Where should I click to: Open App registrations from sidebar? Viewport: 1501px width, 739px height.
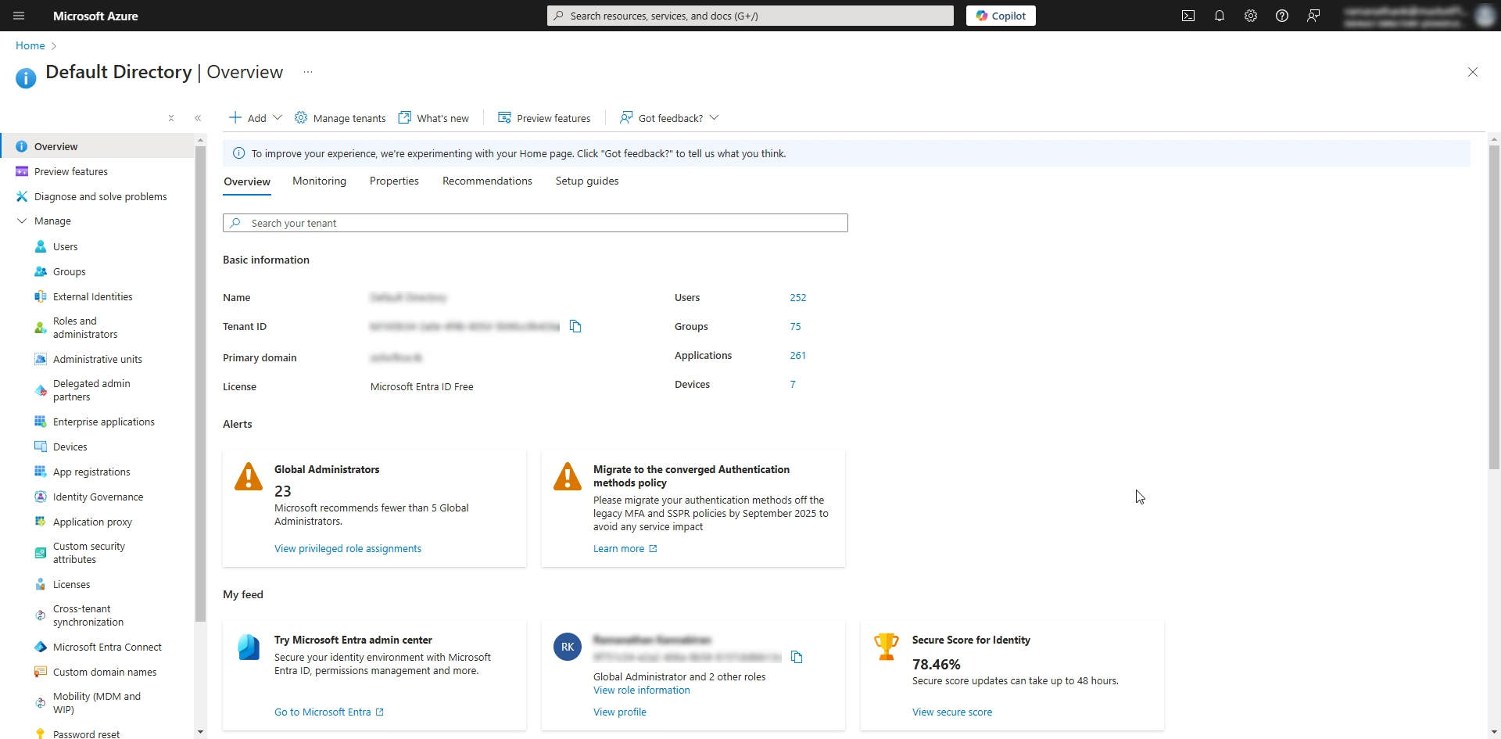[91, 472]
